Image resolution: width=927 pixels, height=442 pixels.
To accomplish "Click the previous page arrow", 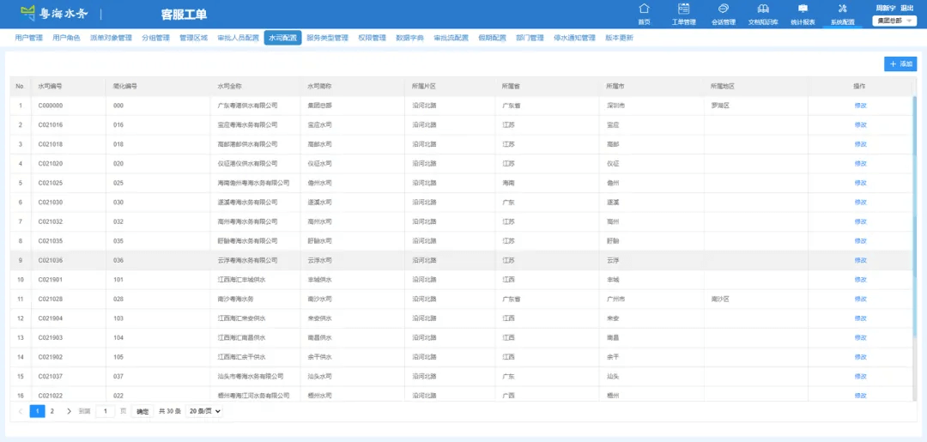I will click(21, 411).
